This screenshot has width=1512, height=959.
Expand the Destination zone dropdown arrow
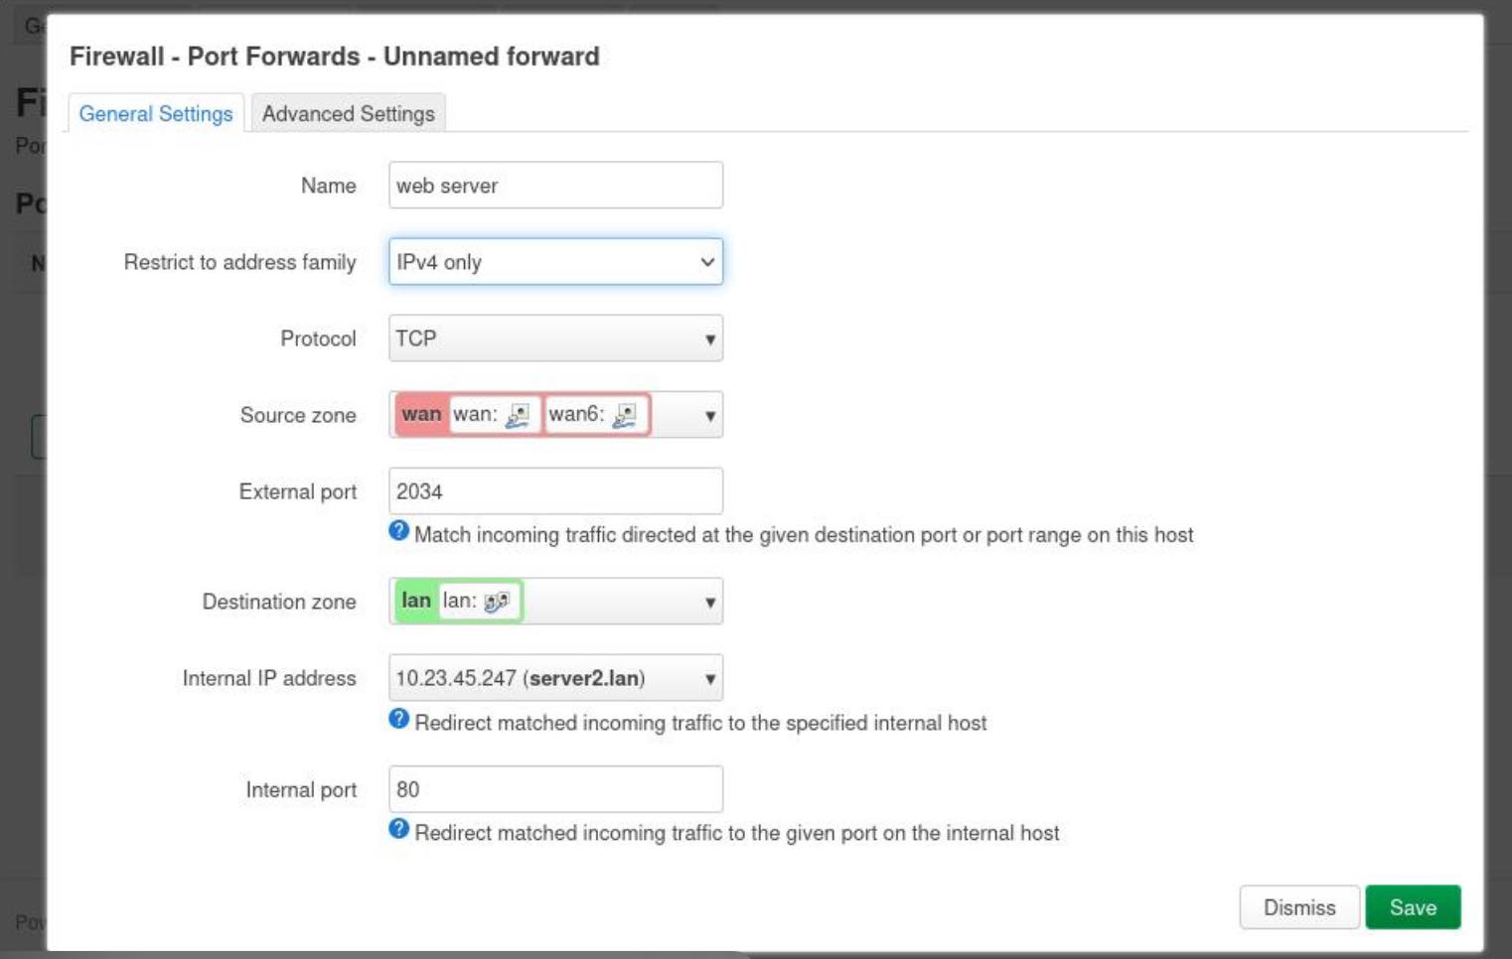click(x=709, y=603)
